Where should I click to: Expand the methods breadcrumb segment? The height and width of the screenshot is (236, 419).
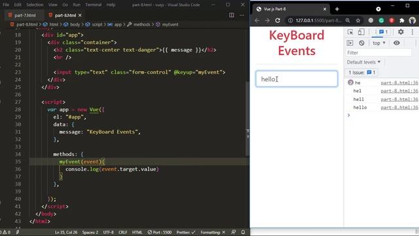pyautogui.click(x=141, y=24)
